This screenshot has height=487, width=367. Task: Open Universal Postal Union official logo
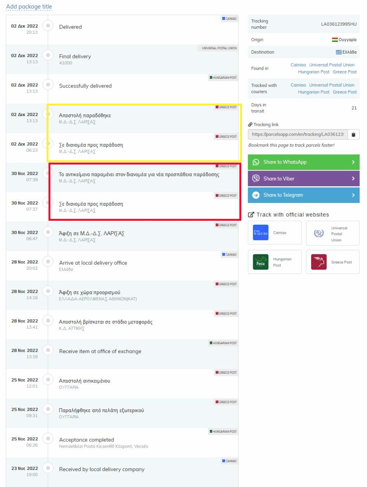[x=318, y=233]
